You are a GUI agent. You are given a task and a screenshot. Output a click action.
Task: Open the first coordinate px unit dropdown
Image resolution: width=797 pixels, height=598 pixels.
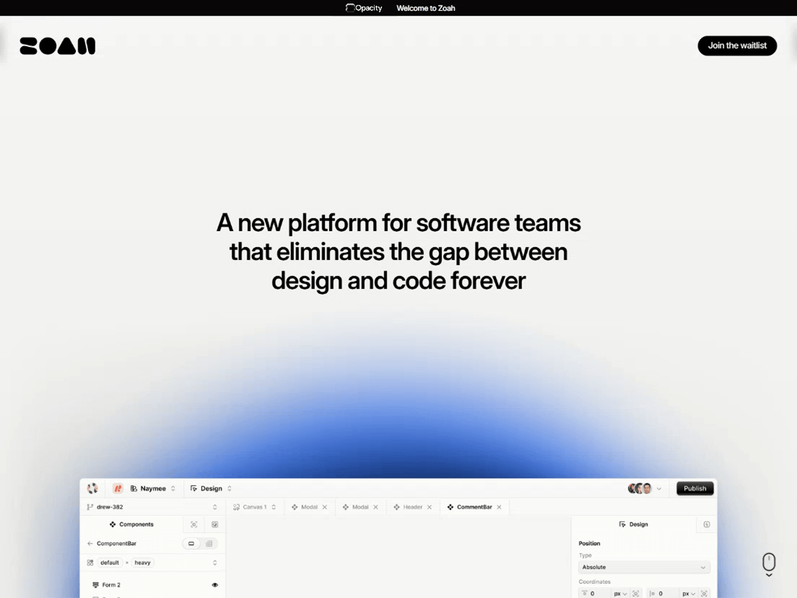click(x=621, y=594)
